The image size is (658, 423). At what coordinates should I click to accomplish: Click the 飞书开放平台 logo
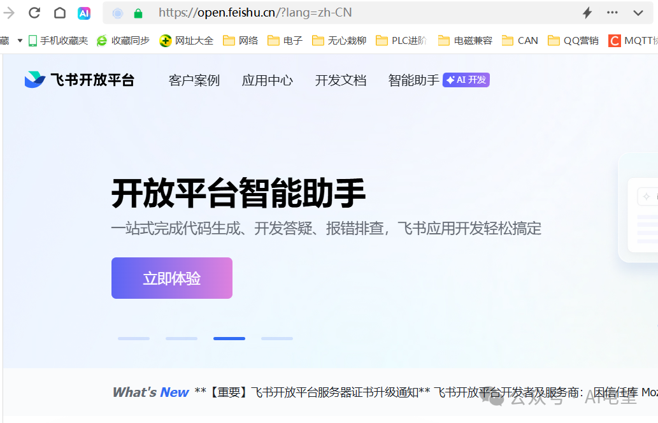78,80
